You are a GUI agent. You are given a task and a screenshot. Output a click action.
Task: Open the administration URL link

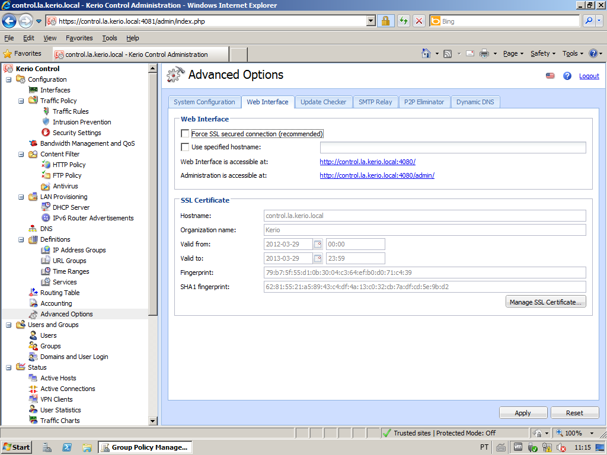click(377, 175)
